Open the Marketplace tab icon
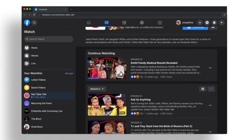Image resolution: width=247 pixels, height=140 pixels. tap(124, 23)
